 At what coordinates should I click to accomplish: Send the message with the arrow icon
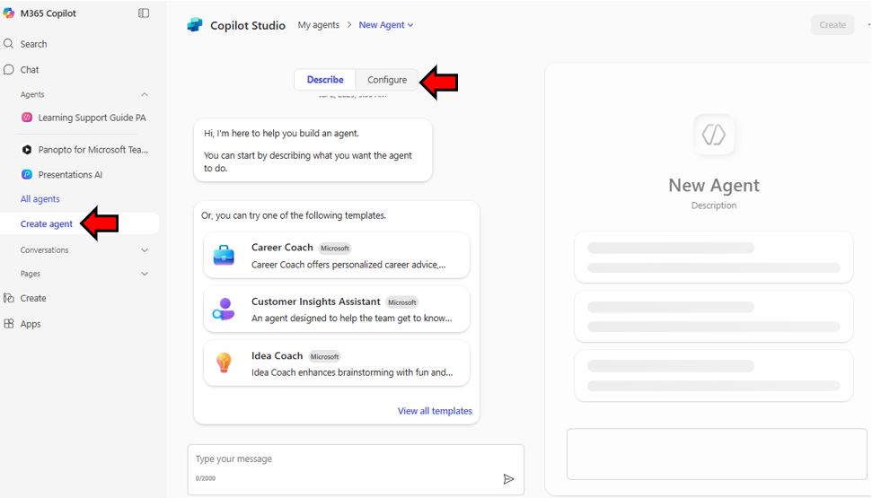coord(508,479)
